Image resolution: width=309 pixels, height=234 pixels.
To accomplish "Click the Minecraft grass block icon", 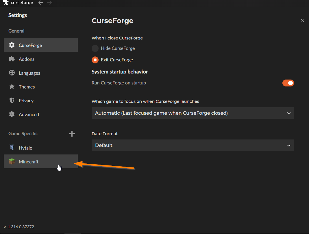I will (x=12, y=161).
